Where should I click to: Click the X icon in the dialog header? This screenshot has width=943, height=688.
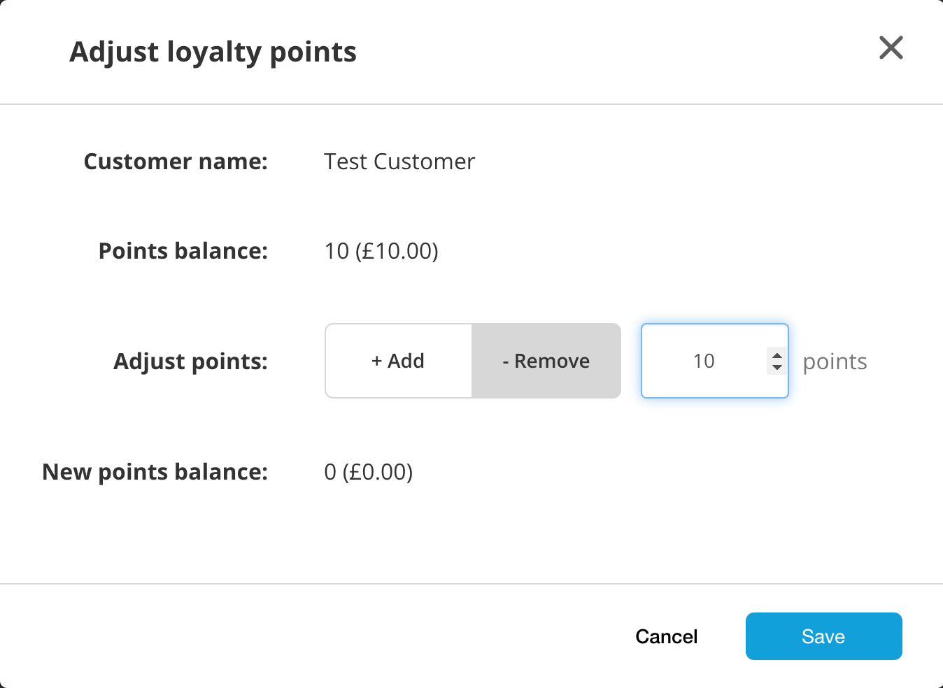891,48
